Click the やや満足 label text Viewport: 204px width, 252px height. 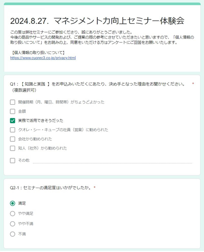[x=26, y=213]
